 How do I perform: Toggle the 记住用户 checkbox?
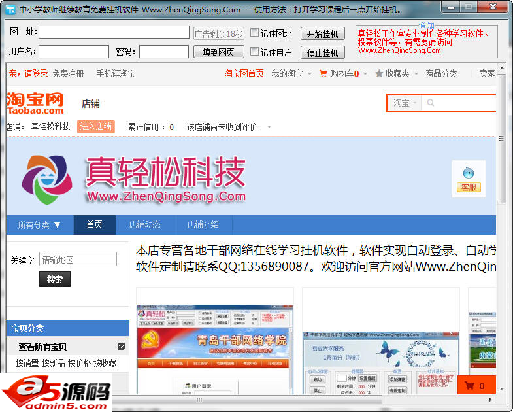click(x=254, y=52)
